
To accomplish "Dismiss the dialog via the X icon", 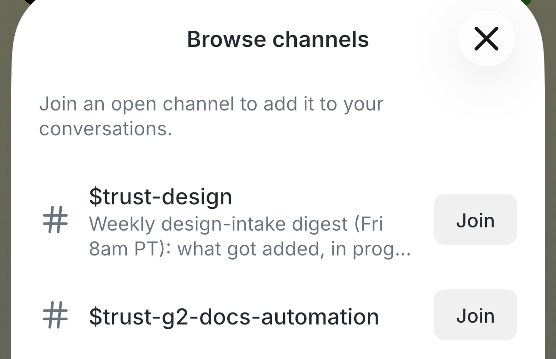I will coord(486,39).
